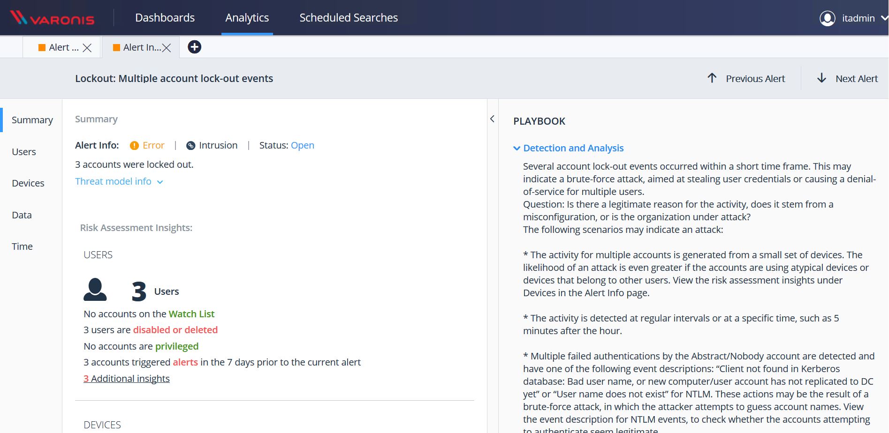Collapse the Playbook panel with chevron
The height and width of the screenshot is (433, 889).
(492, 119)
